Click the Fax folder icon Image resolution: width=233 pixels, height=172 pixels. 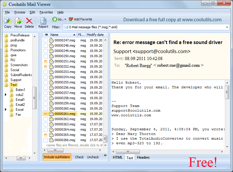12,115
